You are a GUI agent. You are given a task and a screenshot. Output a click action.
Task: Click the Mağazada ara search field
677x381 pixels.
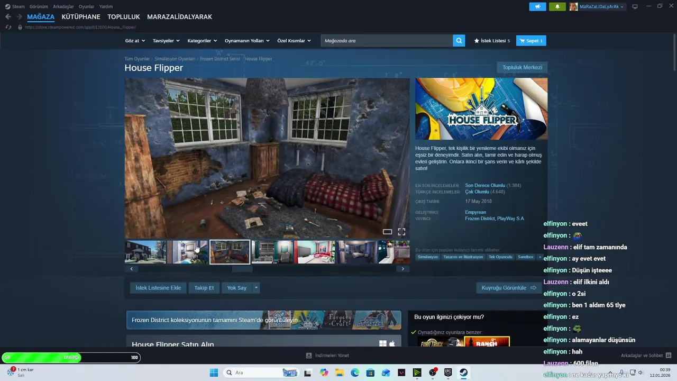point(387,41)
